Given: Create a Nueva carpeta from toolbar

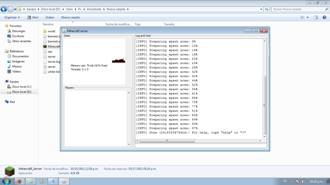Looking at the screenshot, I should pos(71,17).
